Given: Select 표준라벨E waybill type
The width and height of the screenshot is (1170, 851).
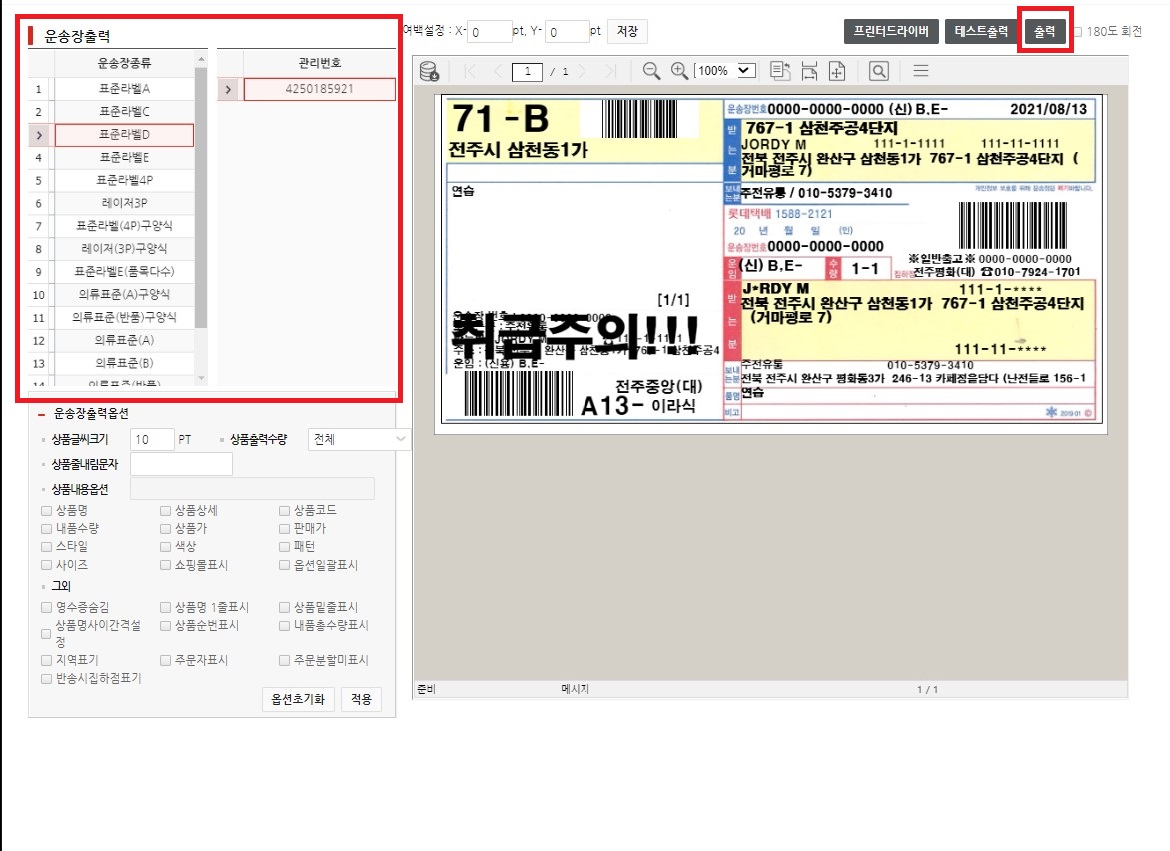Looking at the screenshot, I should coord(124,158).
